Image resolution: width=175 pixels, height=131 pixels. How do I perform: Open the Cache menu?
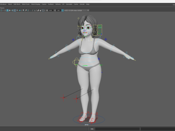coord(76,4)
